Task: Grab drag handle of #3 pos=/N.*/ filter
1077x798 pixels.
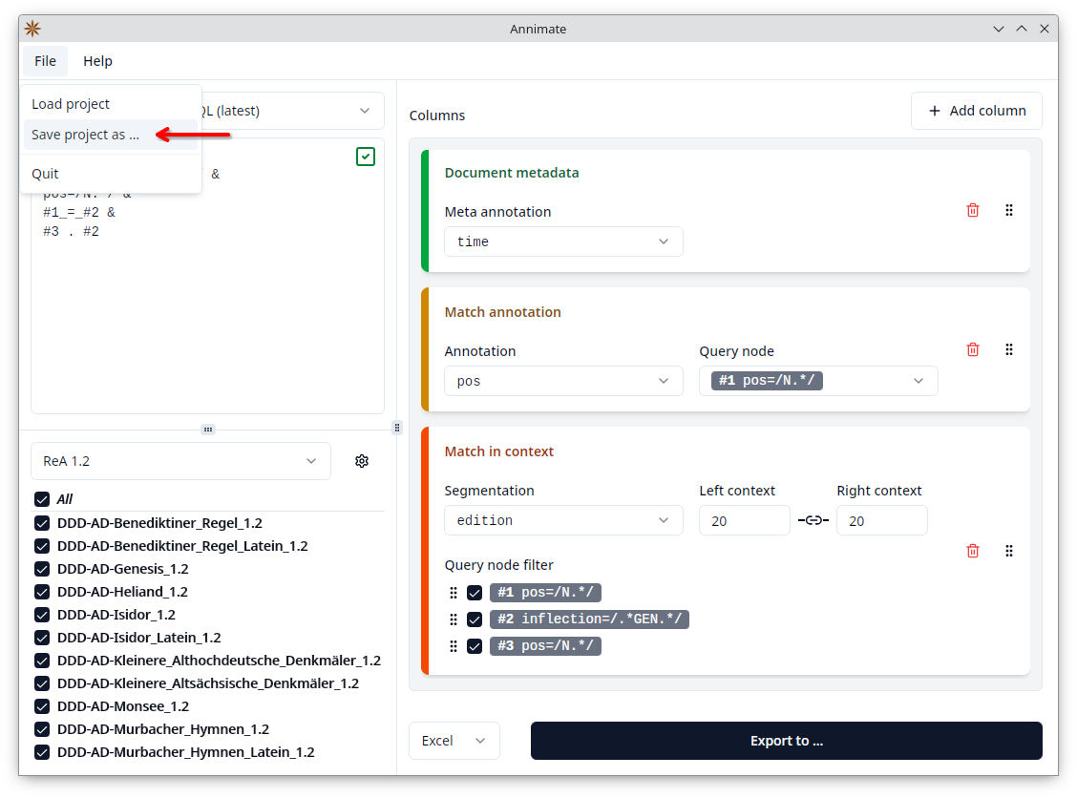Action: (454, 646)
